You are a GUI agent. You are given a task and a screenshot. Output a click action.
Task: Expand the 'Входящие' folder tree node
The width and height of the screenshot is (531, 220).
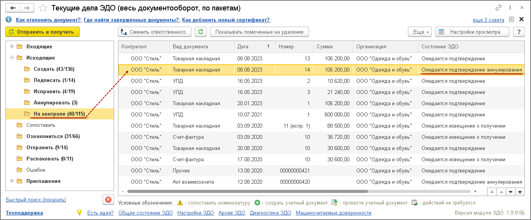tap(12, 46)
